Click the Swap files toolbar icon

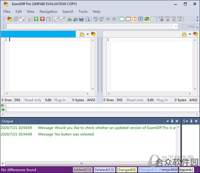click(x=22, y=19)
